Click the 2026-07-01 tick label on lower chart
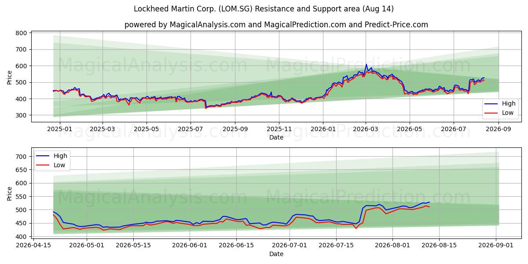The height and width of the screenshot is (264, 528). click(290, 245)
